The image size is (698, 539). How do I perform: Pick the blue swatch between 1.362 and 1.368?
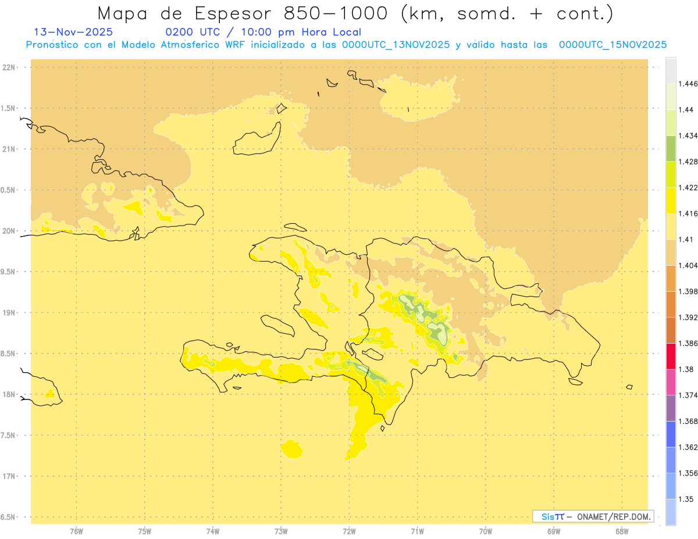point(671,434)
